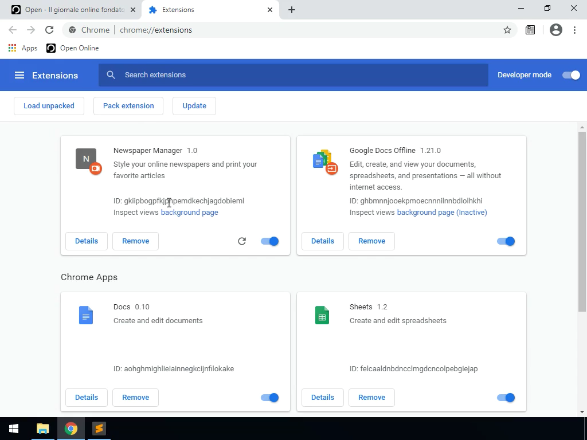This screenshot has height=440, width=587.
Task: Reload the Newspaper Manager extension
Action: pos(242,241)
